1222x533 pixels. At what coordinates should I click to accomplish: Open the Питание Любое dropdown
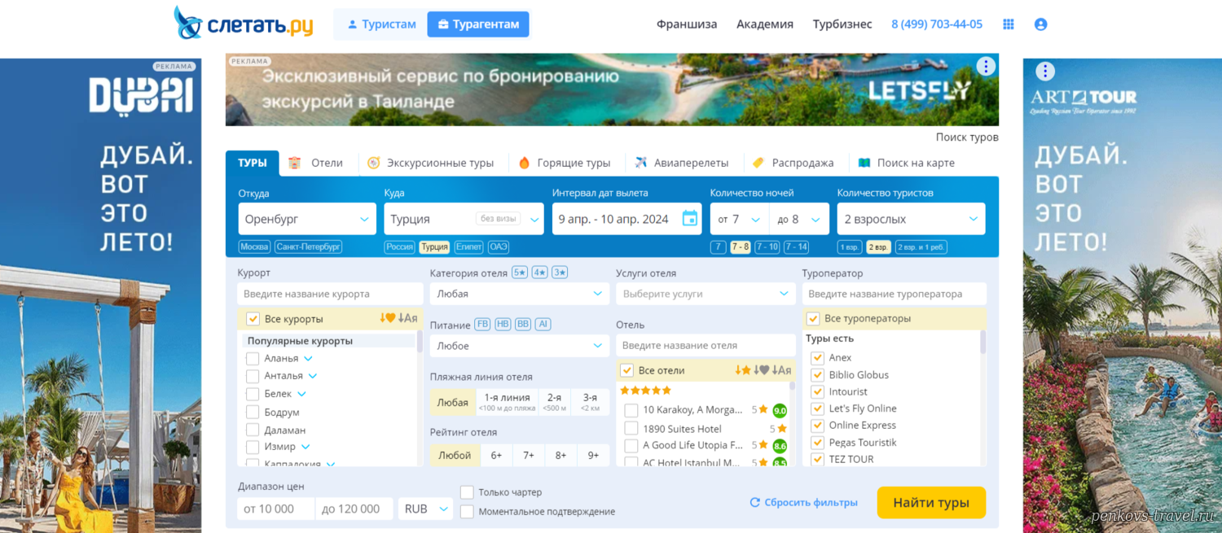point(520,346)
